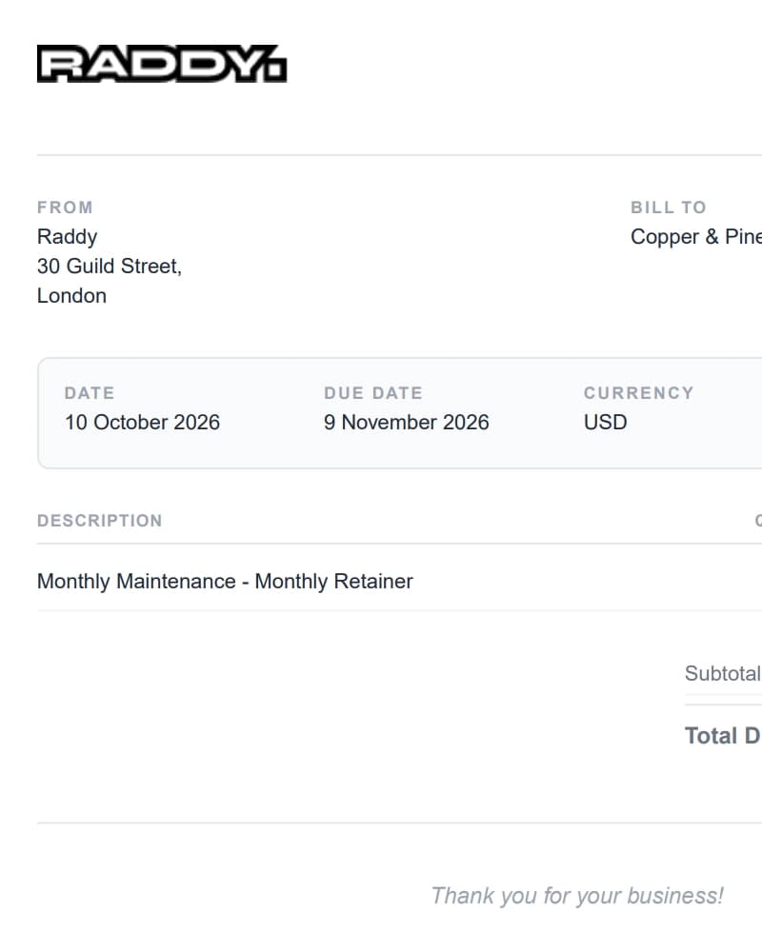Image resolution: width=762 pixels, height=952 pixels.
Task: Select the CURRENCY label
Action: point(638,393)
